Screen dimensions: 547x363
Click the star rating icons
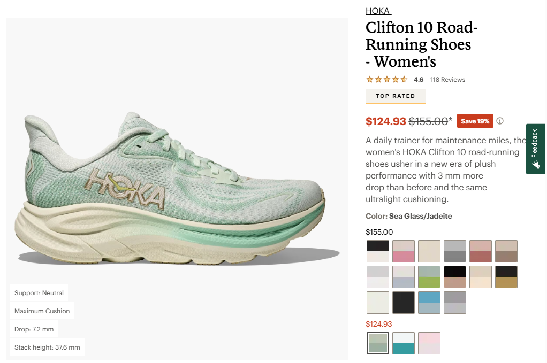[x=386, y=80]
